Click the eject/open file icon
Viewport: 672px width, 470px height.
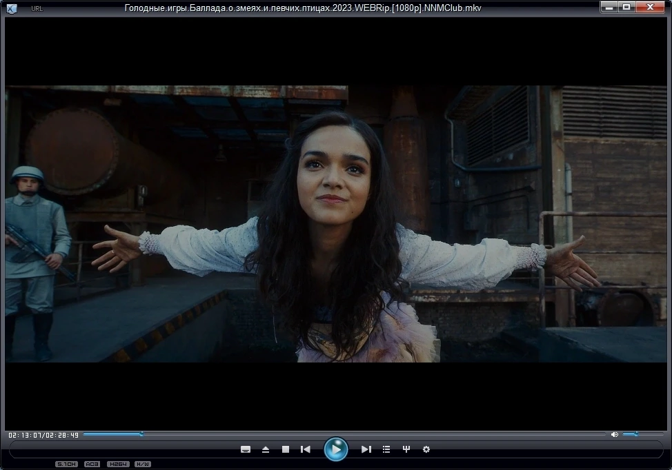[266, 449]
